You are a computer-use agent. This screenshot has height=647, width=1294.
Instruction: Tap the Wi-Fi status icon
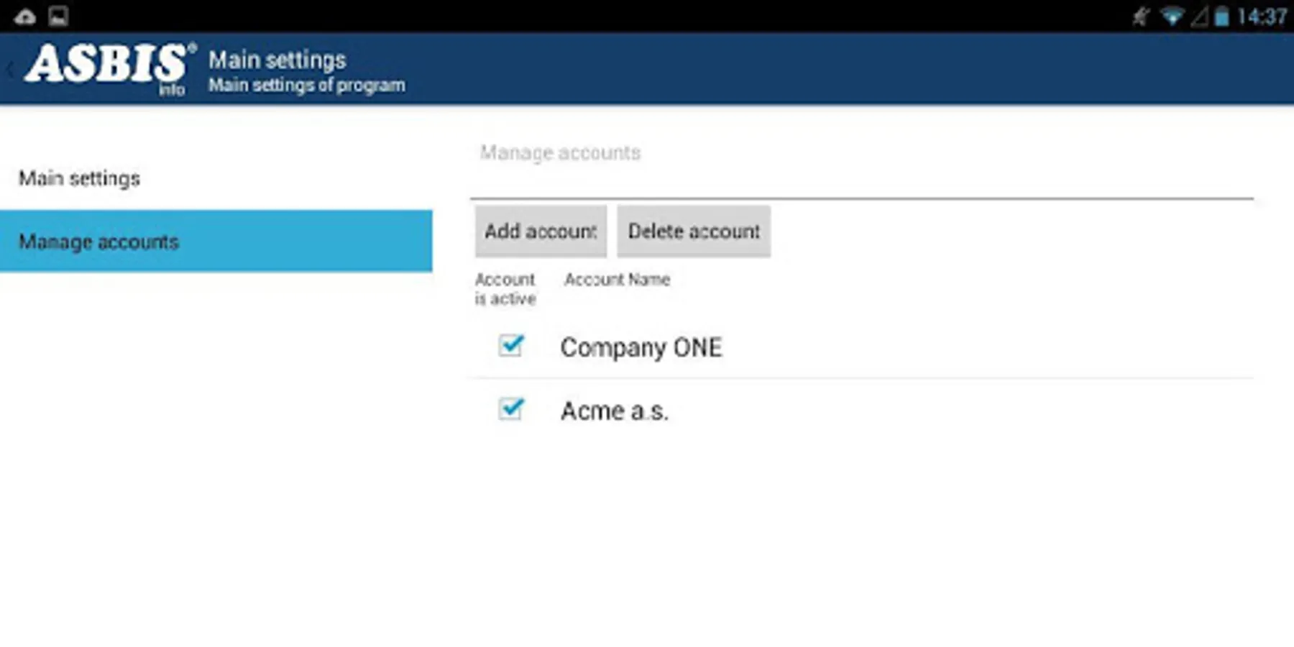coord(1172,17)
